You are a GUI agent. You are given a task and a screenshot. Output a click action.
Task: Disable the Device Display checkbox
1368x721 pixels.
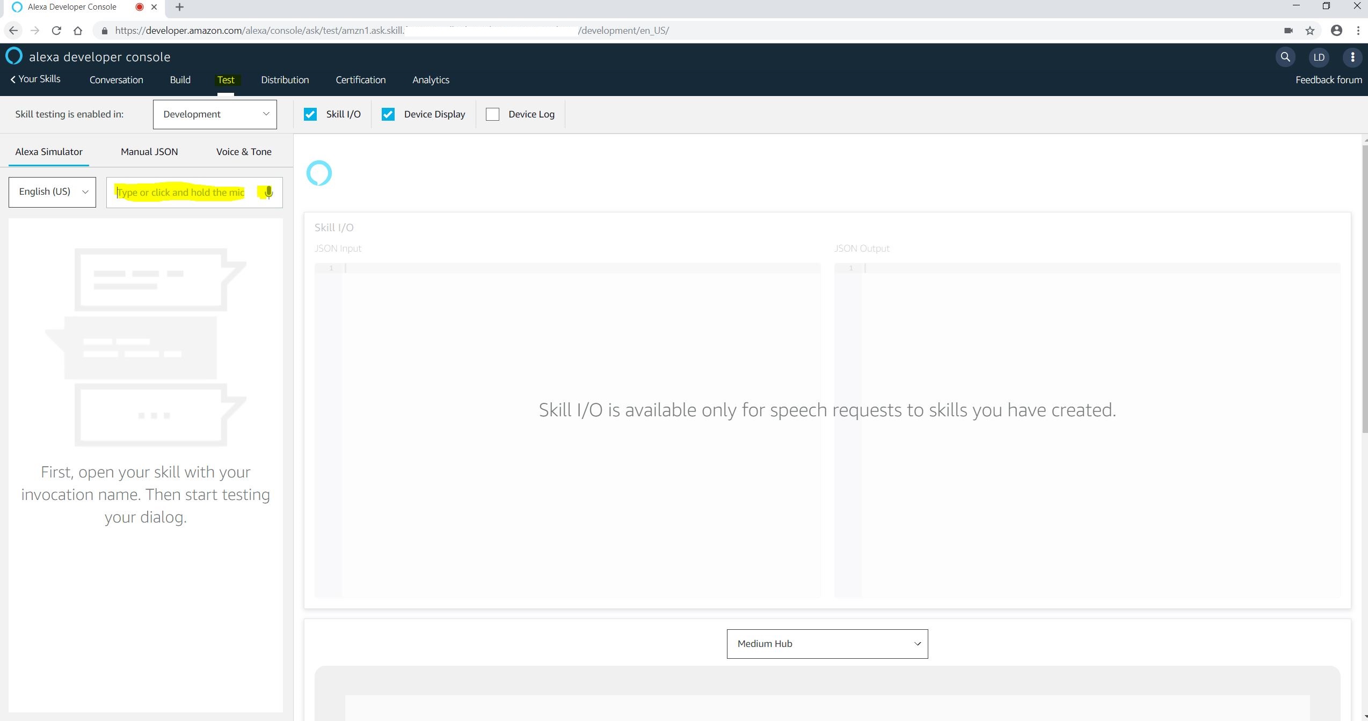(x=388, y=114)
